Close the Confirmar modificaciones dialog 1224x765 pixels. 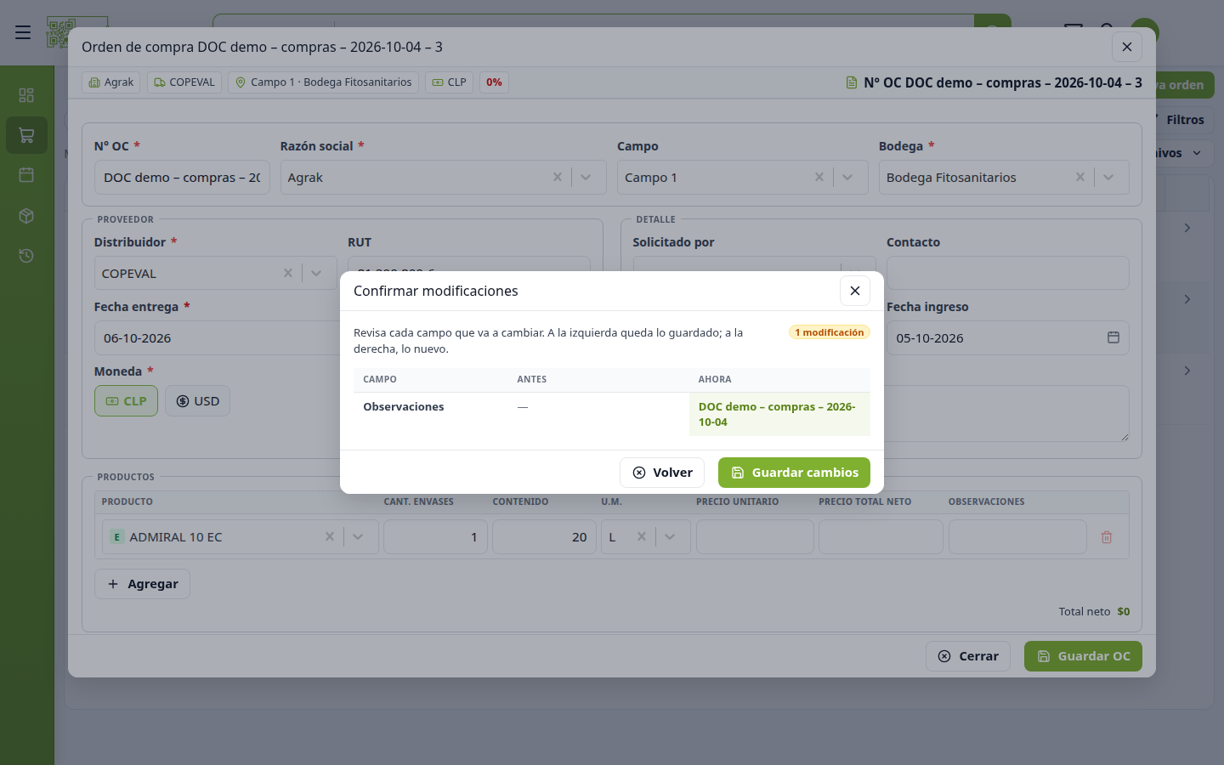(x=855, y=291)
